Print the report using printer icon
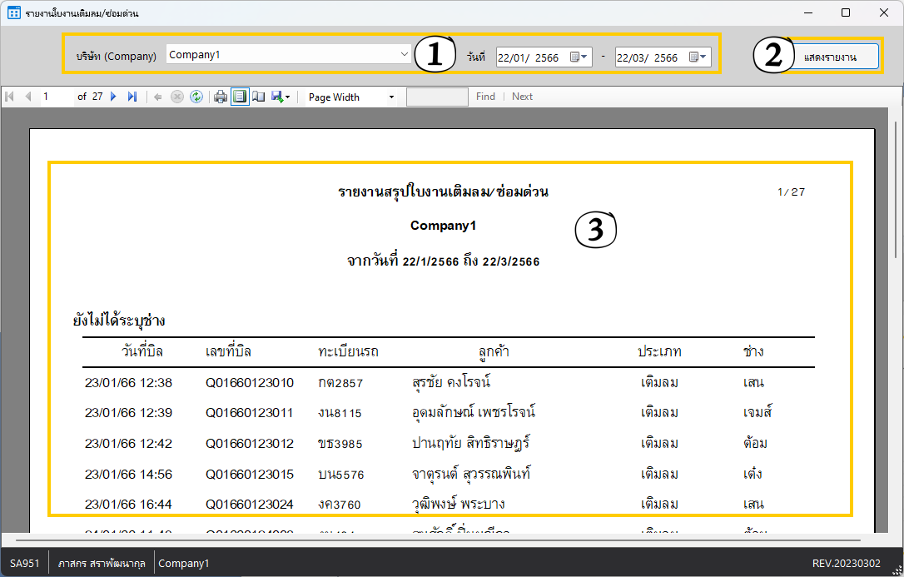This screenshot has height=577, width=904. click(x=221, y=97)
